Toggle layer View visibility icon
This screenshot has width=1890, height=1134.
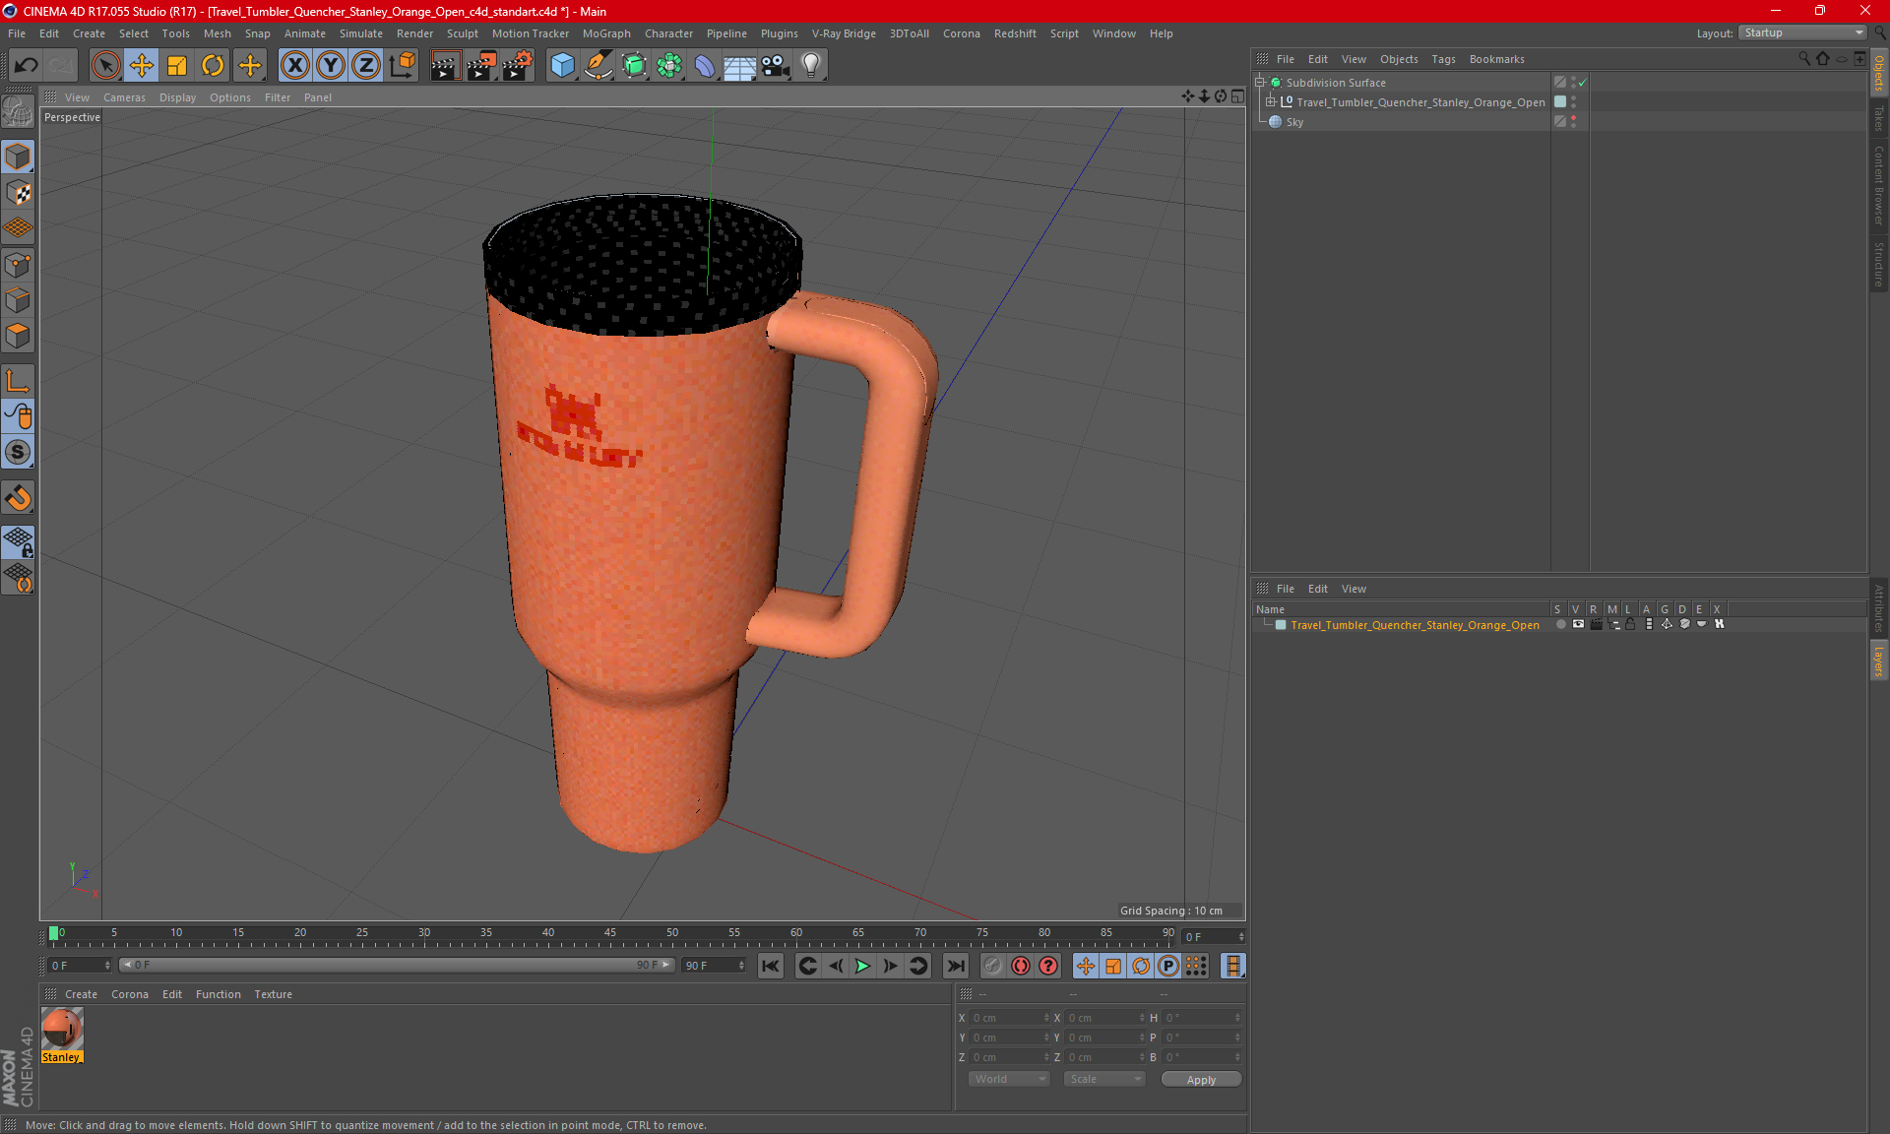click(x=1578, y=624)
